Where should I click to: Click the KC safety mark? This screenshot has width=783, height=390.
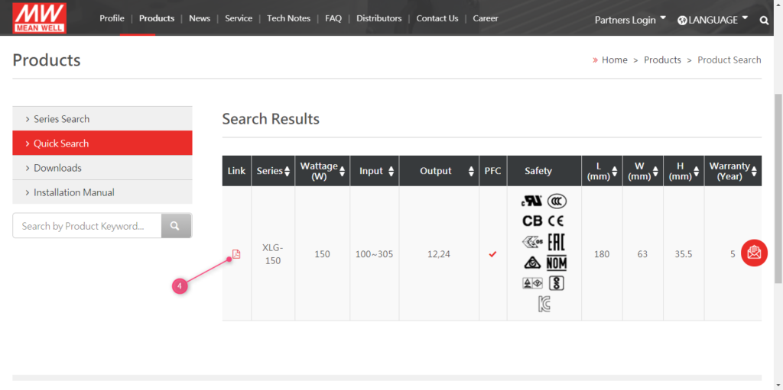click(544, 304)
